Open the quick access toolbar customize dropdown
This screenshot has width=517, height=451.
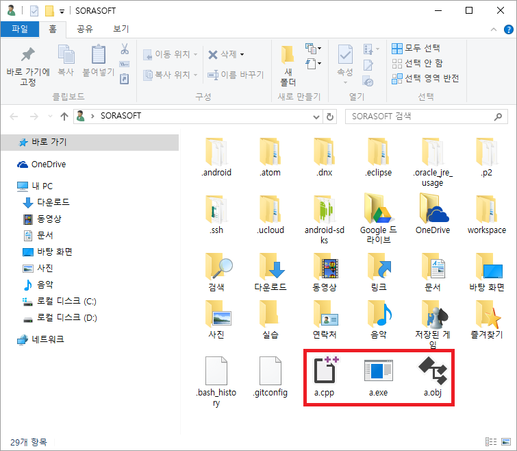coord(62,12)
